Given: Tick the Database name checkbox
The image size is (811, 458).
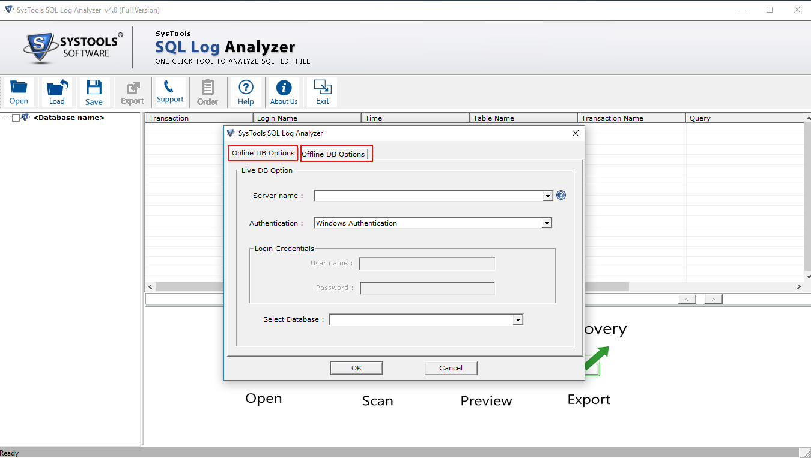Looking at the screenshot, I should (x=16, y=118).
